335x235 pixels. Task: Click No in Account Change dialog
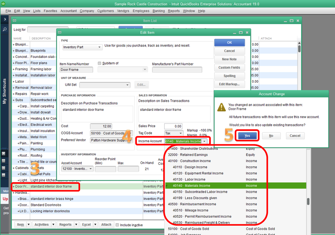(x=271, y=136)
